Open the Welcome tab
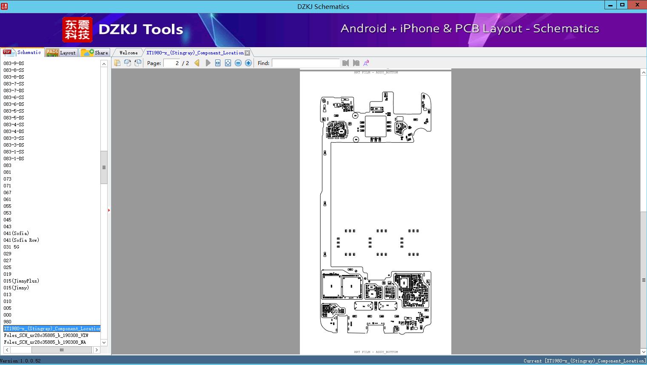This screenshot has width=647, height=365. [x=128, y=53]
